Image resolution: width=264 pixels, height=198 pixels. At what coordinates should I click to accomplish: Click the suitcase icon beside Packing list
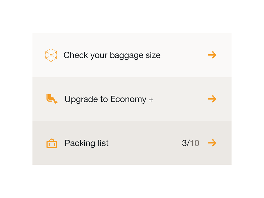tap(52, 143)
